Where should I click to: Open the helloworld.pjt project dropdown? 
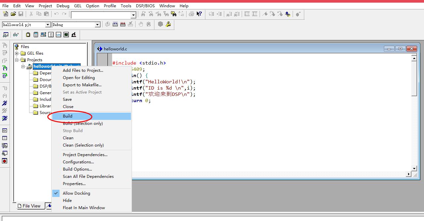point(48,25)
